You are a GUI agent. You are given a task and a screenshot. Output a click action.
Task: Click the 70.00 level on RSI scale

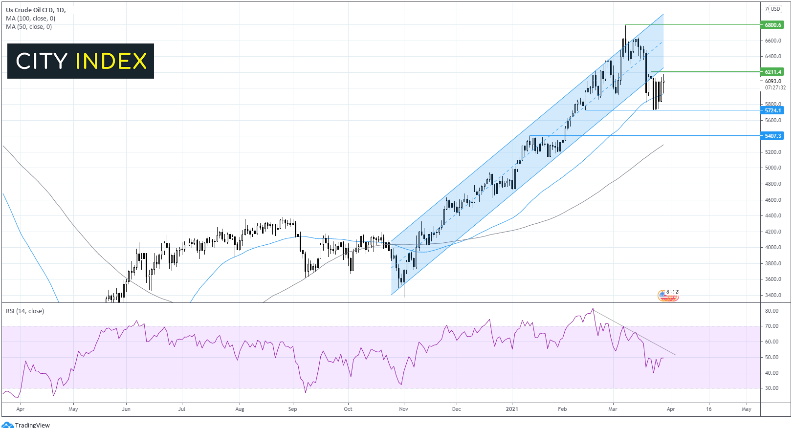point(772,326)
